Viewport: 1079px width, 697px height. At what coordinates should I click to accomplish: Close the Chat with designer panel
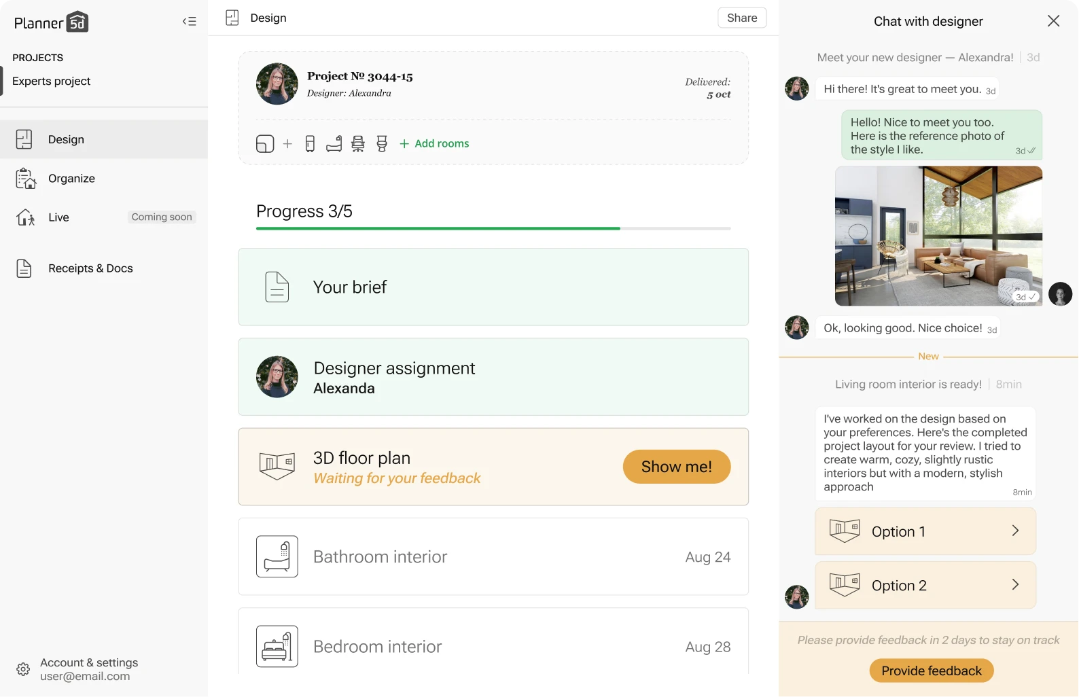click(x=1053, y=21)
